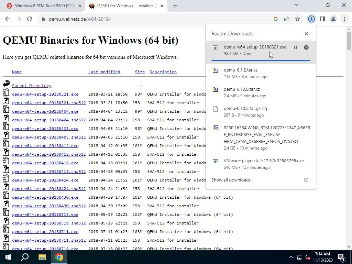Click the network tray icon
The width and height of the screenshot is (352, 264).
point(299,257)
